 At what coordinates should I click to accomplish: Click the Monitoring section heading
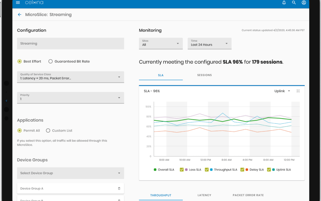[x=150, y=30]
